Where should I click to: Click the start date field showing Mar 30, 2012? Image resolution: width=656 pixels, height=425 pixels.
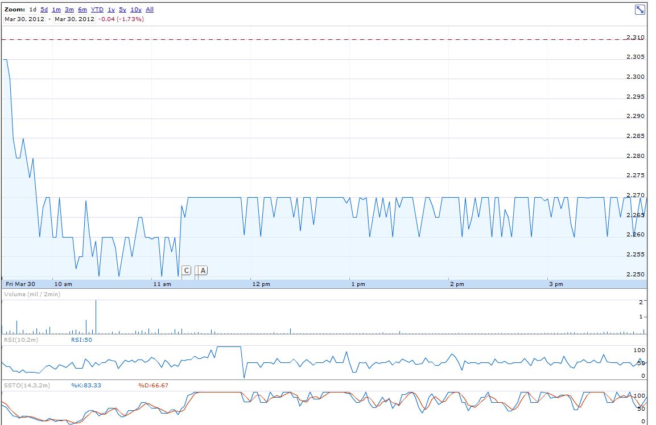pyautogui.click(x=24, y=19)
